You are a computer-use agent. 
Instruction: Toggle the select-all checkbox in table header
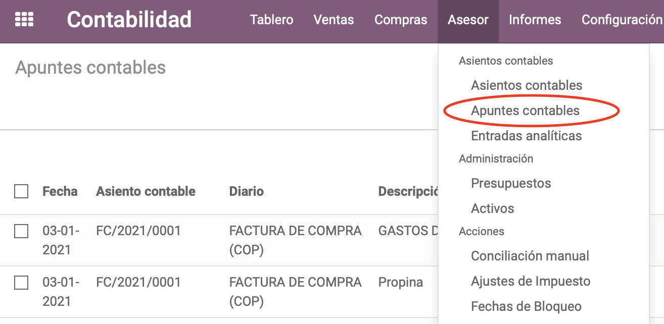point(21,191)
